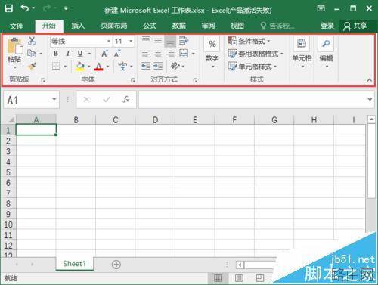The image size is (378, 285).
Task: Click the 共享 share button
Action: 355,26
